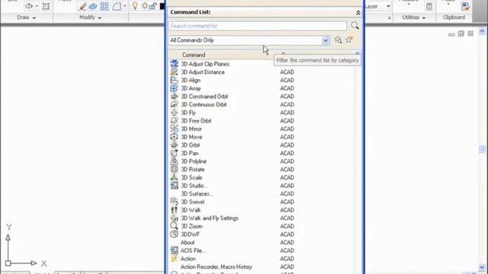488x274 pixels.
Task: Click the search magnifier icon beside search field
Action: (355, 25)
